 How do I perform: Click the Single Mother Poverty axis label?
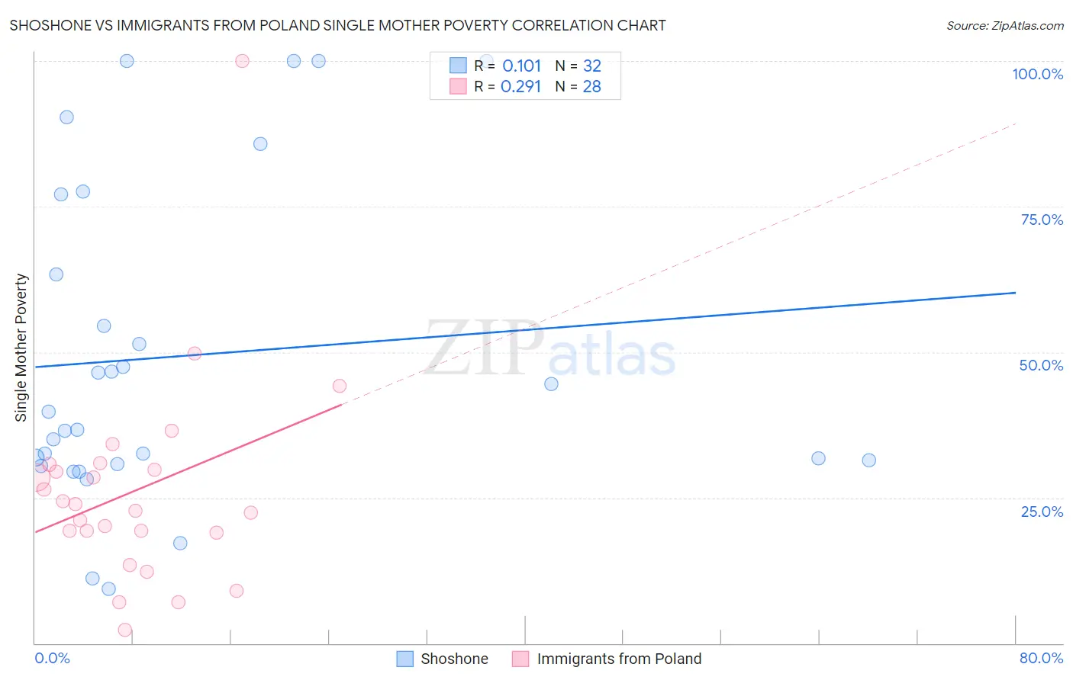coord(21,348)
